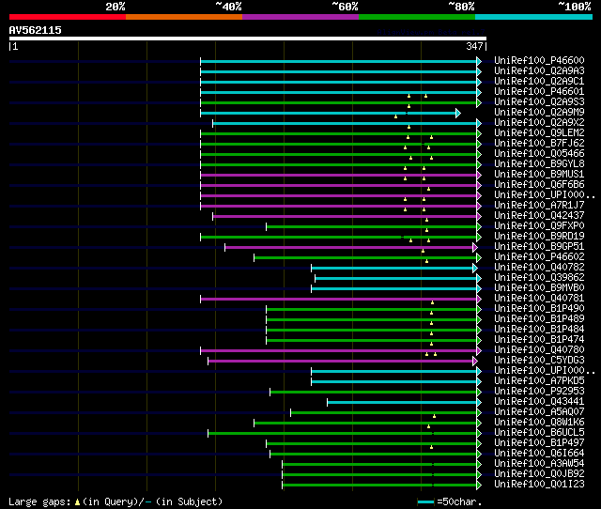Viewport: 601px width, 509px height.
Task: Select the UniRef100_B6UCL5 label
Action: pos(539,433)
